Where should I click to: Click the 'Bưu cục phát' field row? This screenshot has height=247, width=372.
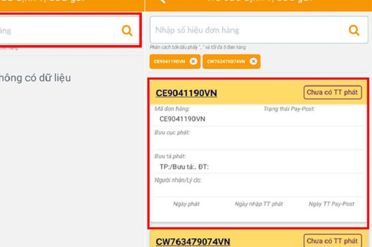(259, 138)
